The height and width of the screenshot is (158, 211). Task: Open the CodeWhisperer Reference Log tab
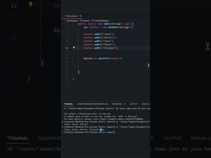coord(92,104)
